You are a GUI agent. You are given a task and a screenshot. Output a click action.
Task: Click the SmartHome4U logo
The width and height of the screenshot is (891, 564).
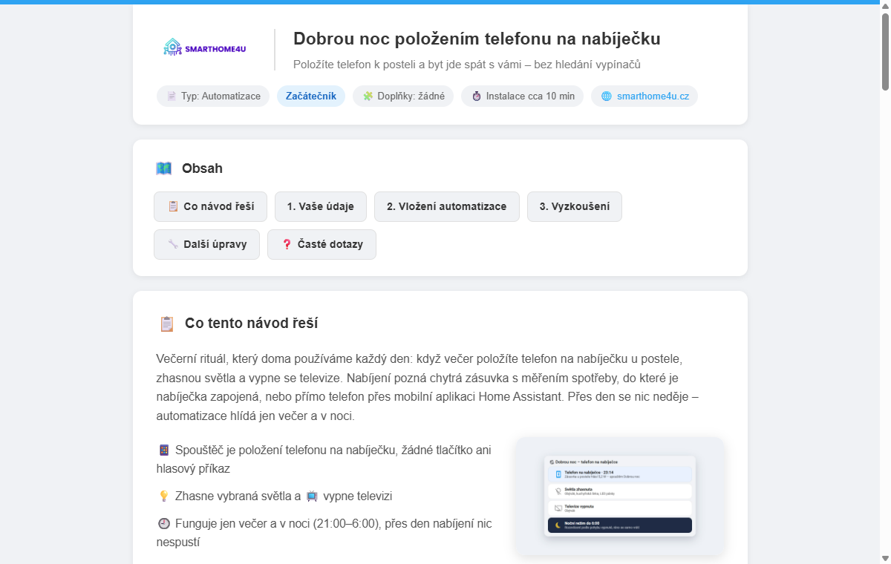(204, 48)
